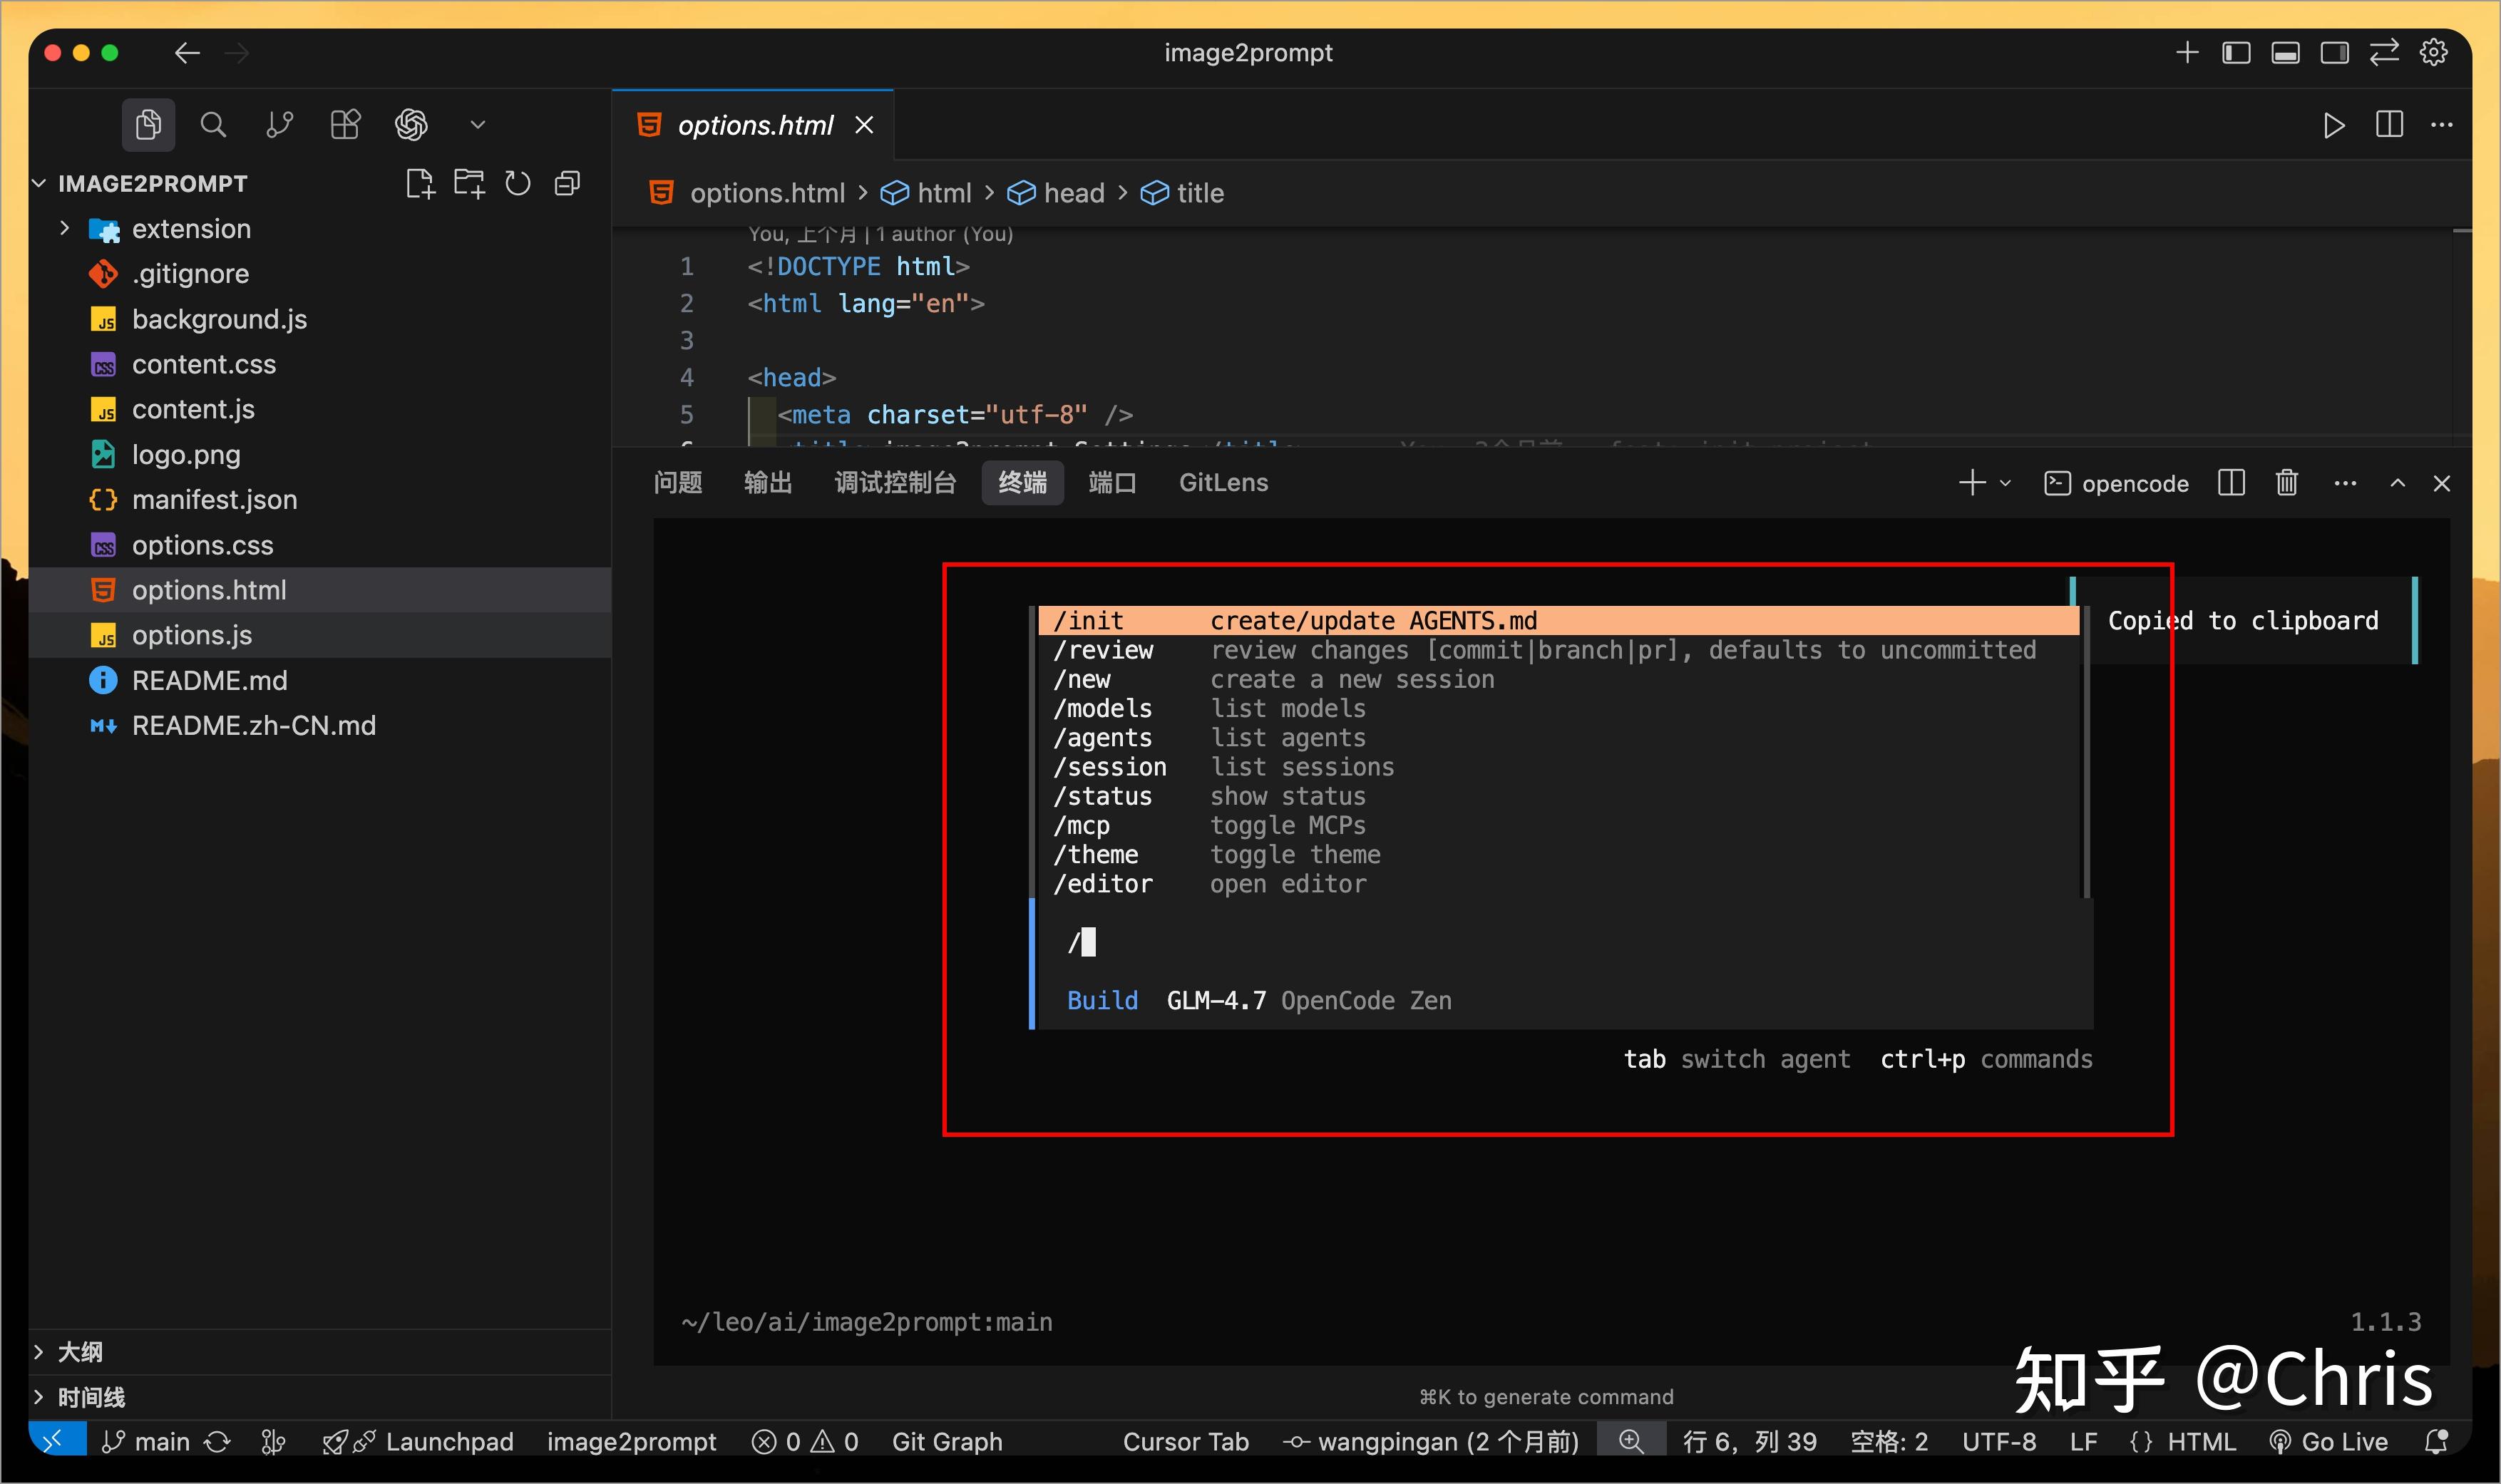Open the Search view icon
Viewport: 2501px width, 1484px height.
(213, 125)
